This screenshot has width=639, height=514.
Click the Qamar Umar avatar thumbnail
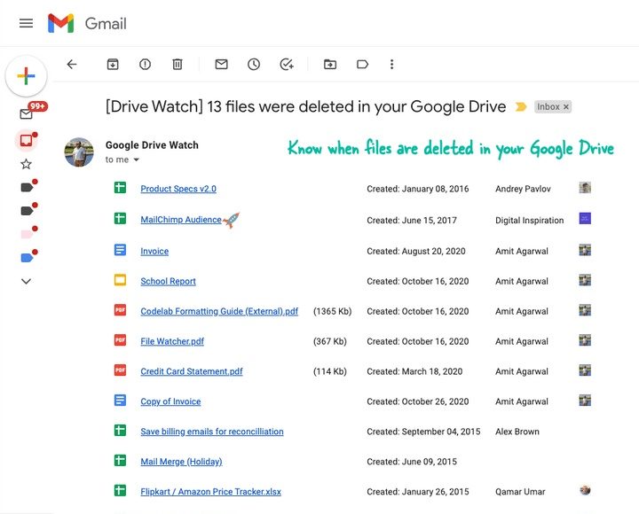585,490
